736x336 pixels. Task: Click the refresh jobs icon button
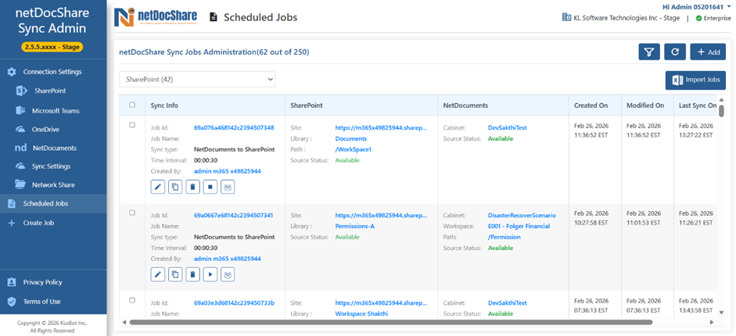[x=675, y=52]
